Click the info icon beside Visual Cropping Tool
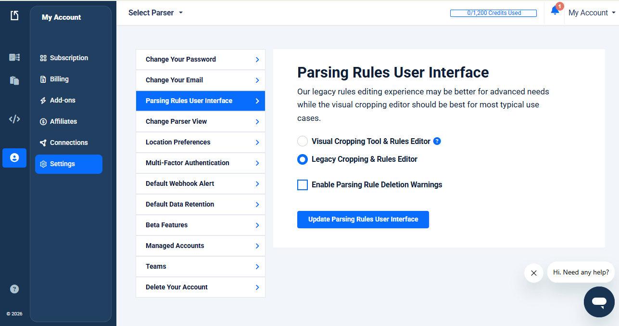619x326 pixels. point(437,141)
